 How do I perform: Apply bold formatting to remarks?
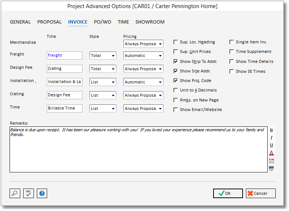pyautogui.click(x=271, y=130)
